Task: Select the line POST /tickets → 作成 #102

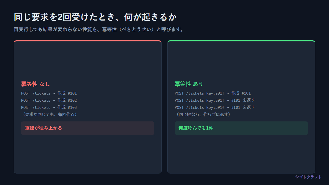Action: (x=49, y=100)
